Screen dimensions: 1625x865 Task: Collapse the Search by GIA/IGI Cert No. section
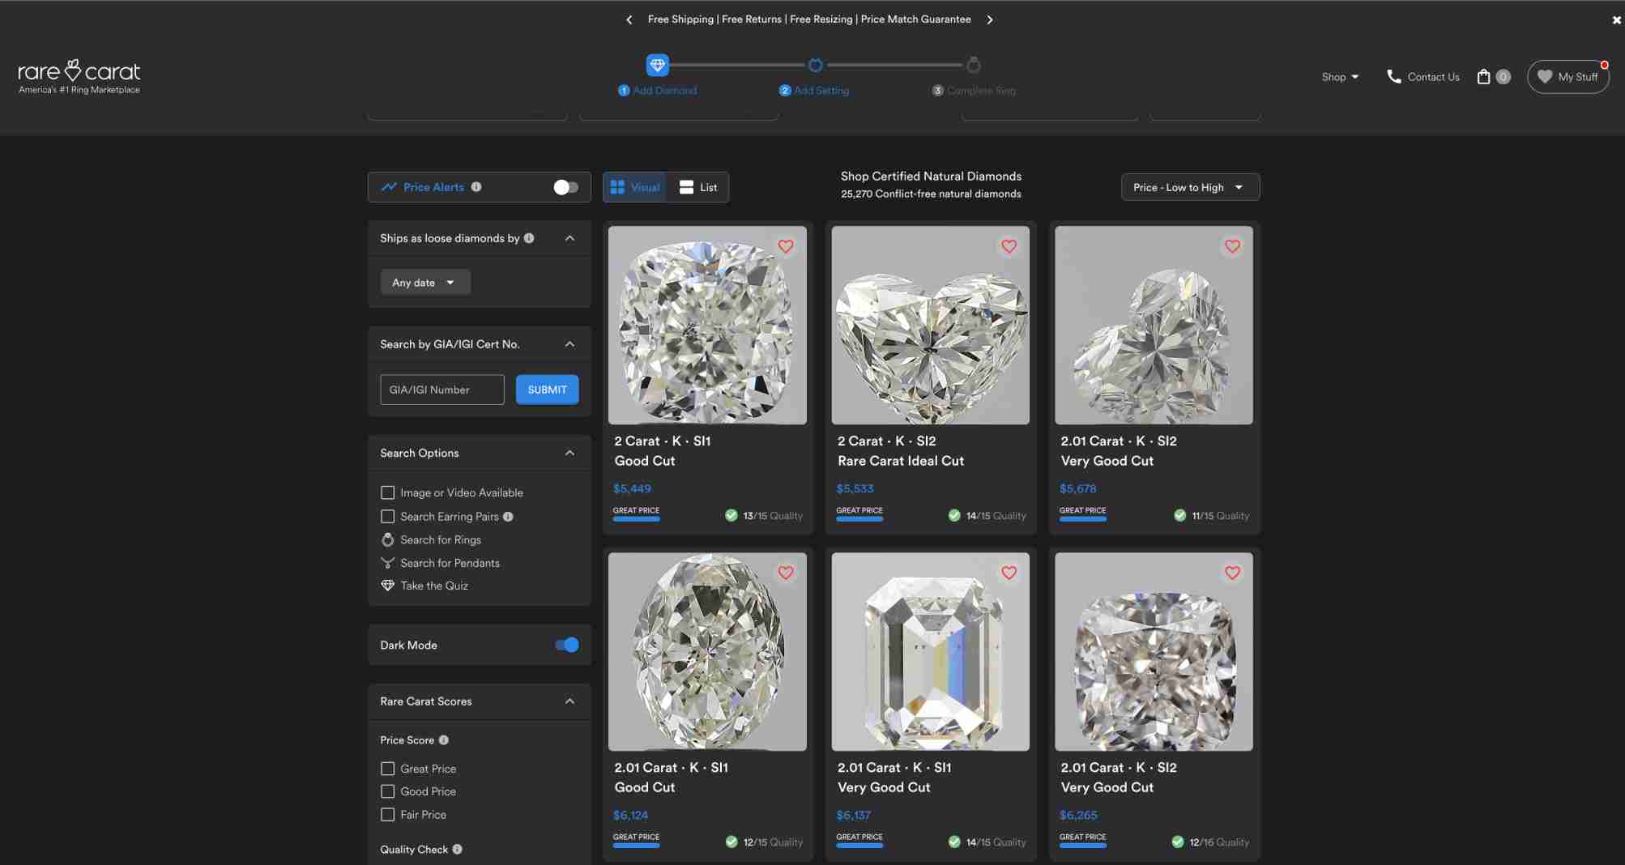pos(569,344)
